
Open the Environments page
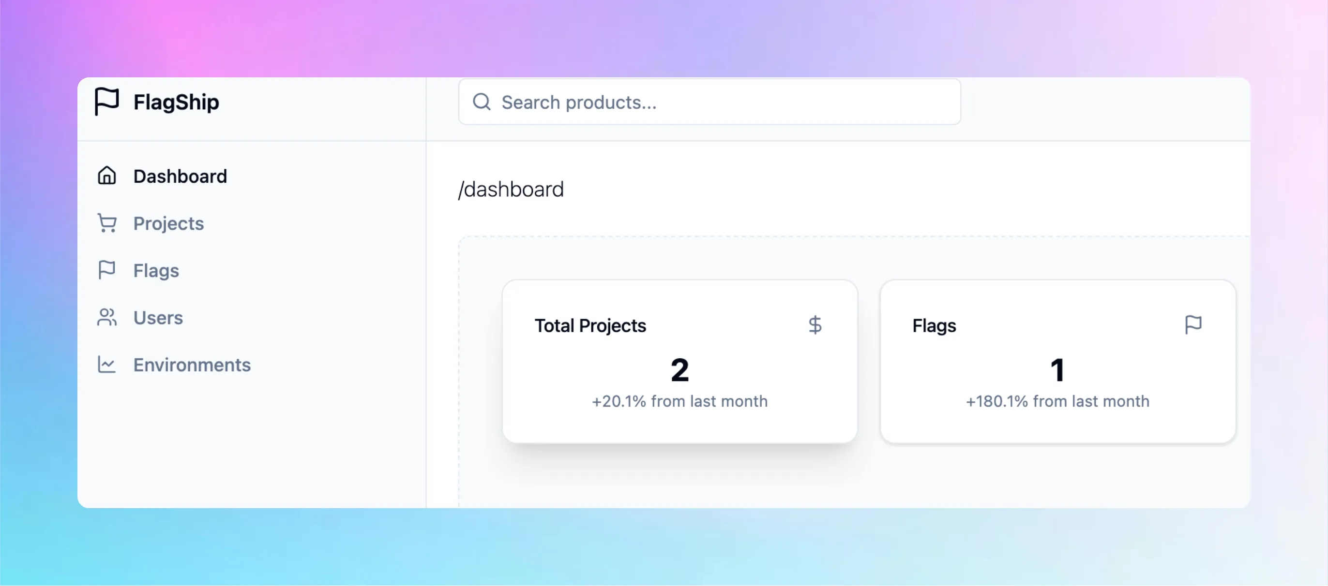pyautogui.click(x=192, y=365)
